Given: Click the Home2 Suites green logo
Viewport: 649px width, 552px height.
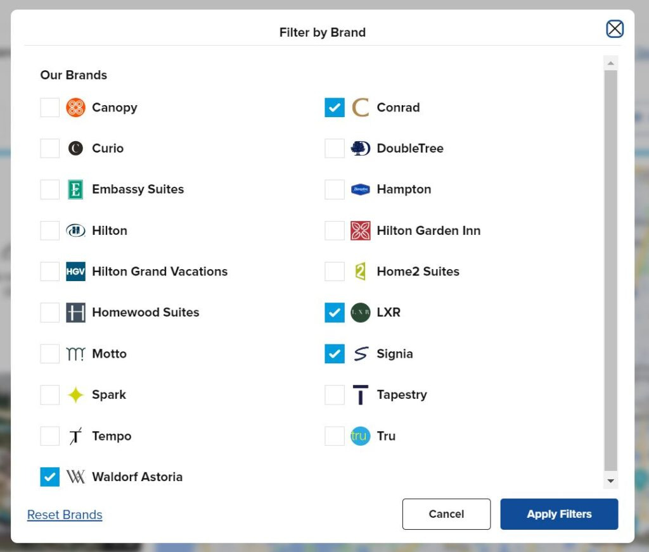Looking at the screenshot, I should coord(361,271).
